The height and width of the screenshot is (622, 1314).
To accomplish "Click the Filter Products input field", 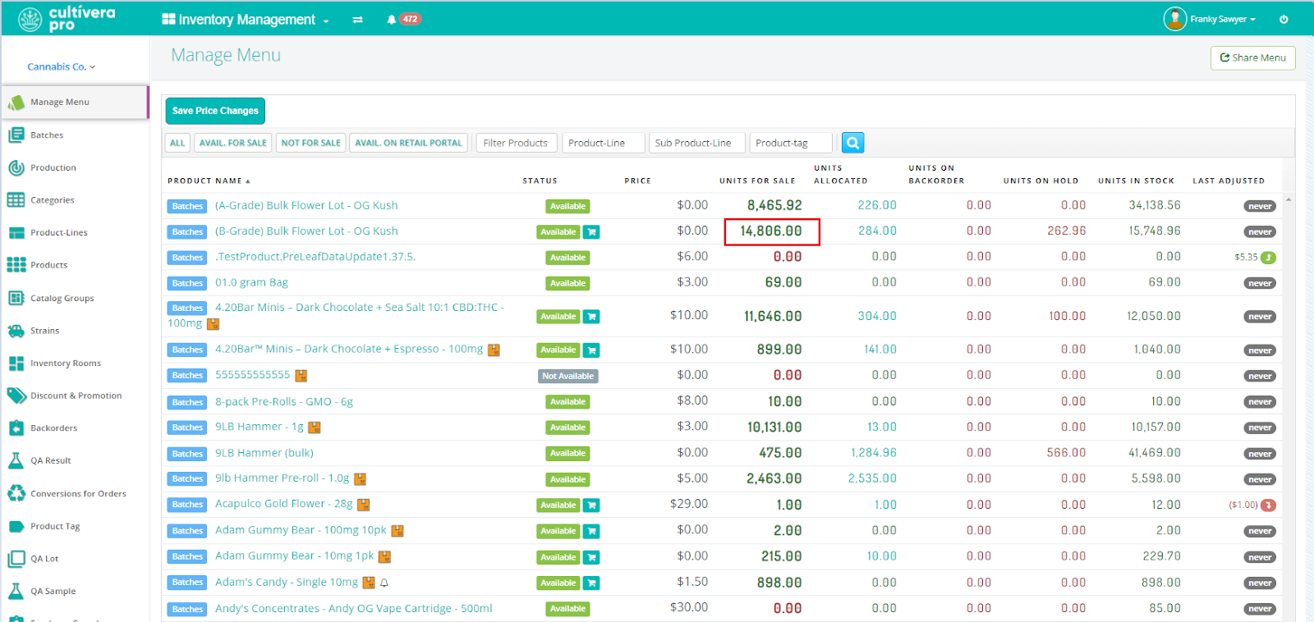I will pos(516,143).
